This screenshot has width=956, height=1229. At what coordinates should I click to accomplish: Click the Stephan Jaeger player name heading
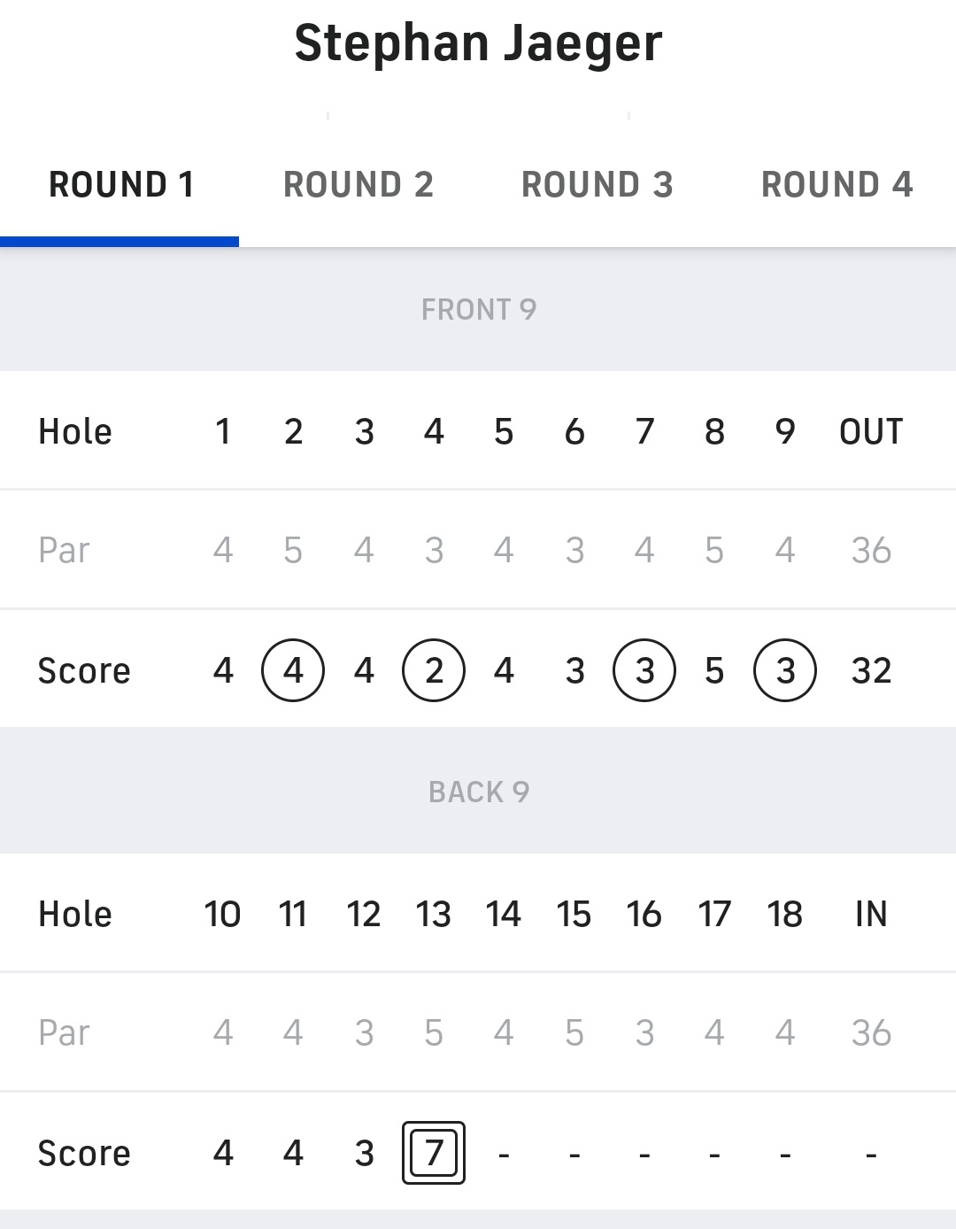(478, 43)
